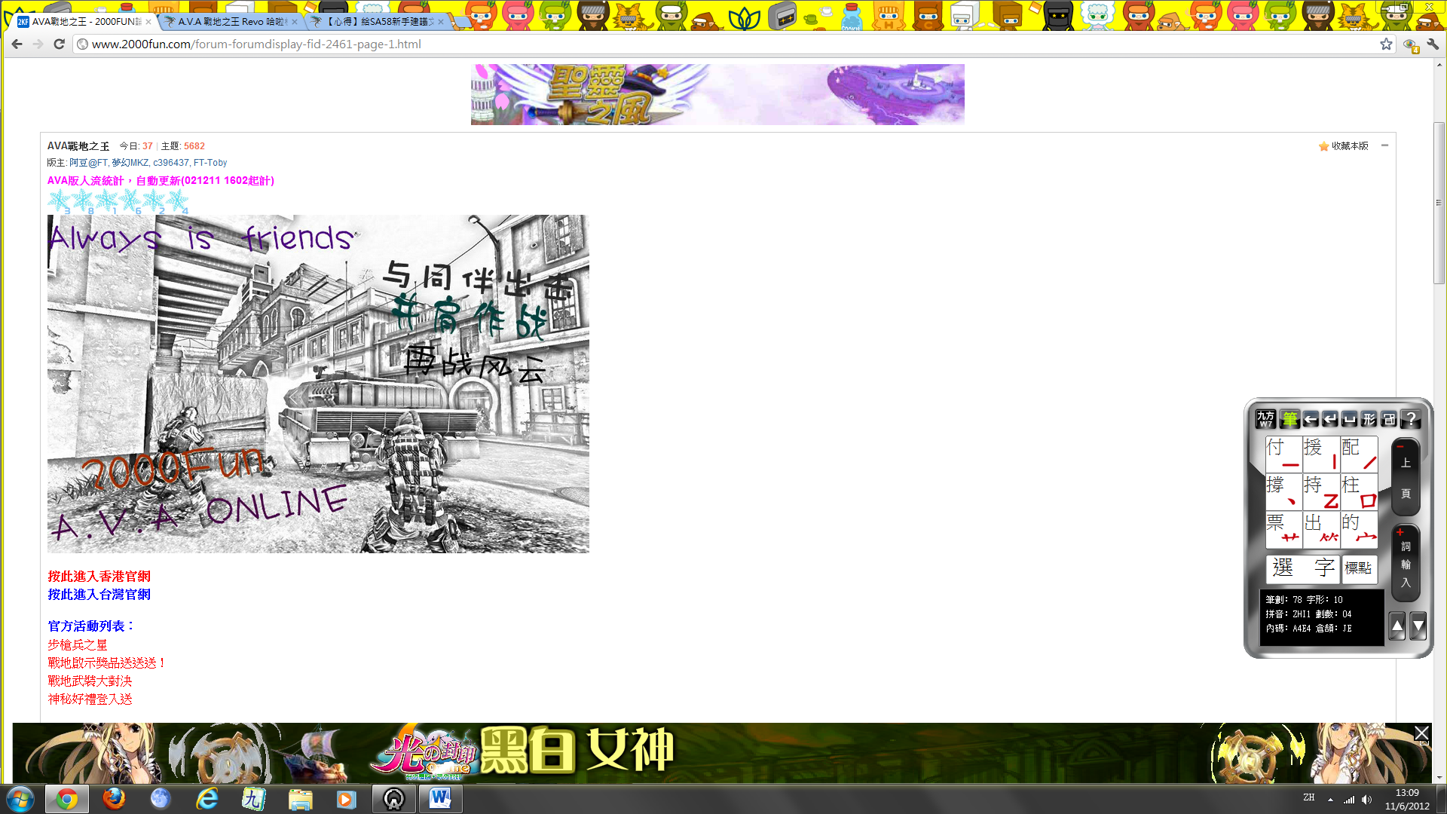Close the A.V.A 戰地之王 Revo tab
This screenshot has width=1447, height=814.
click(295, 22)
